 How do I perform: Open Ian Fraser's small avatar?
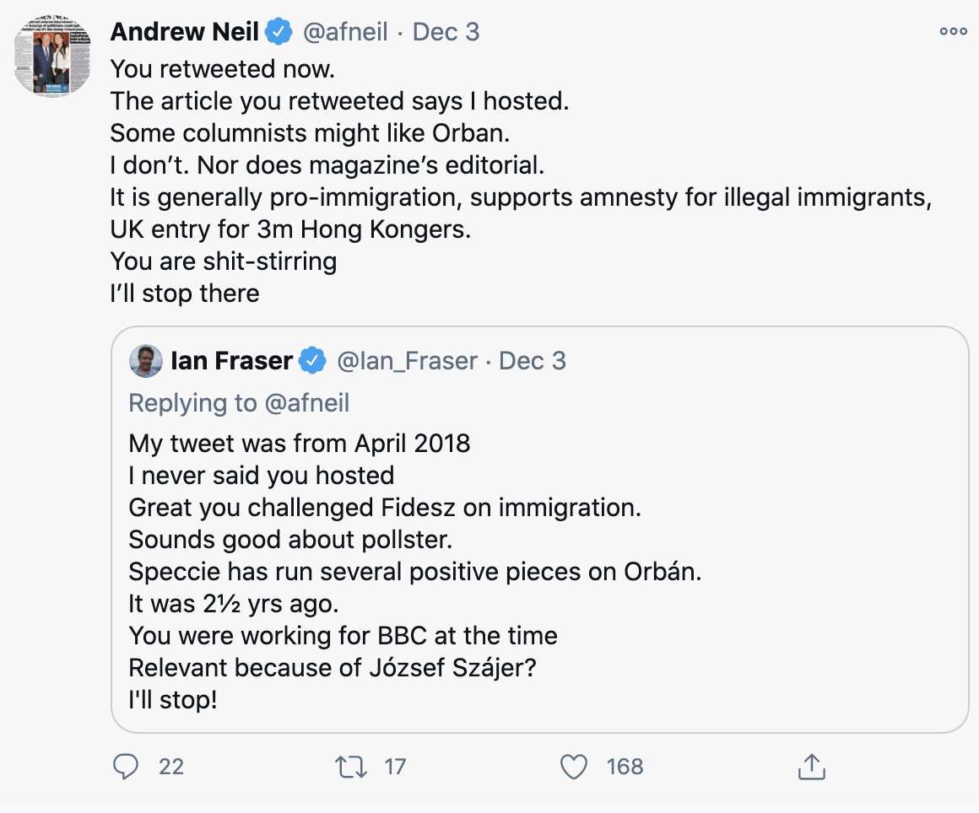click(145, 361)
